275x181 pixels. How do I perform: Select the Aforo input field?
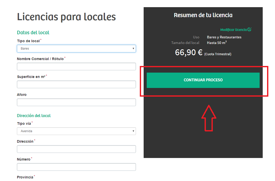76,102
